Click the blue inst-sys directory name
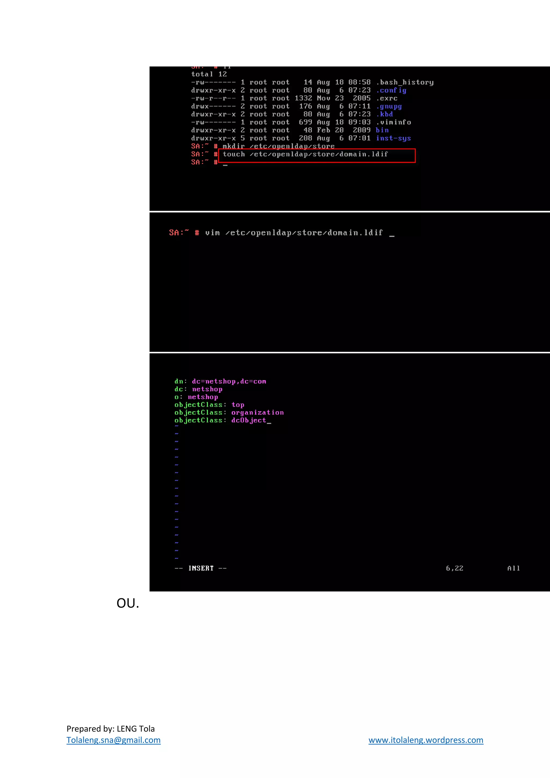This screenshot has width=550, height=778. (x=393, y=138)
